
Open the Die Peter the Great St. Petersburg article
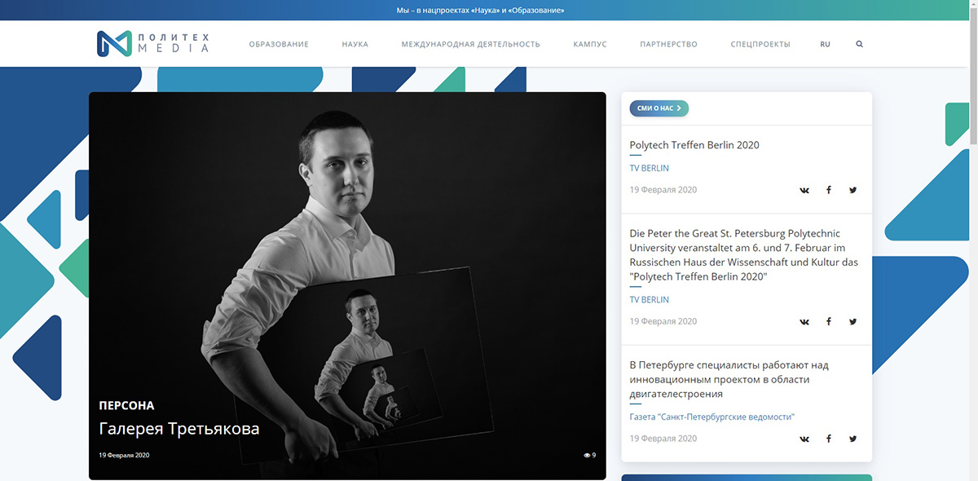click(744, 255)
